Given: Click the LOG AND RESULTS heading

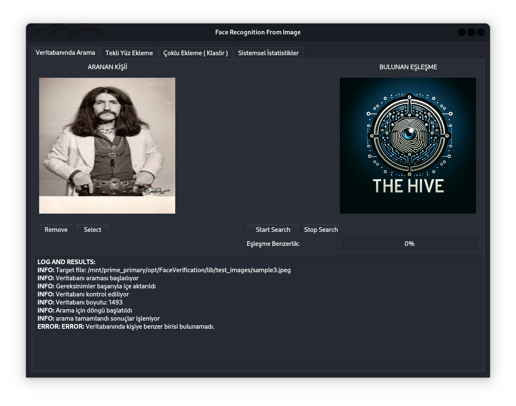Looking at the screenshot, I should point(66,262).
